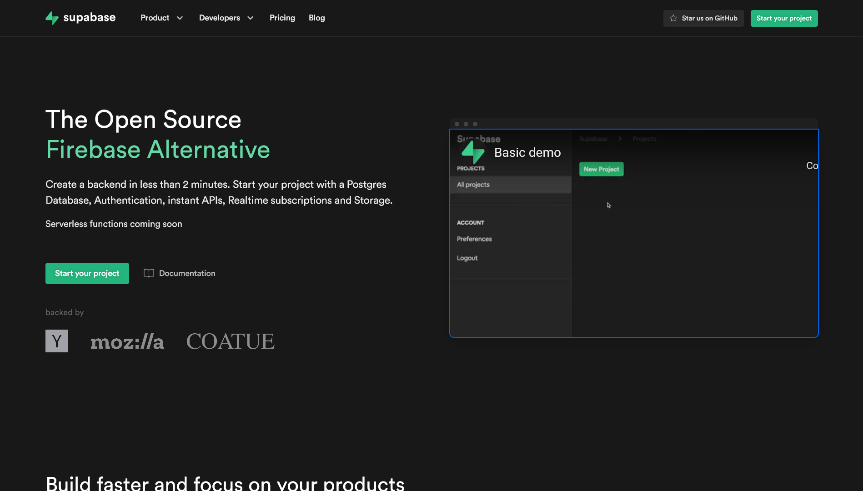Click the ACCOUNT section label in the demo
Viewport: 863px width, 491px height.
[x=471, y=223]
